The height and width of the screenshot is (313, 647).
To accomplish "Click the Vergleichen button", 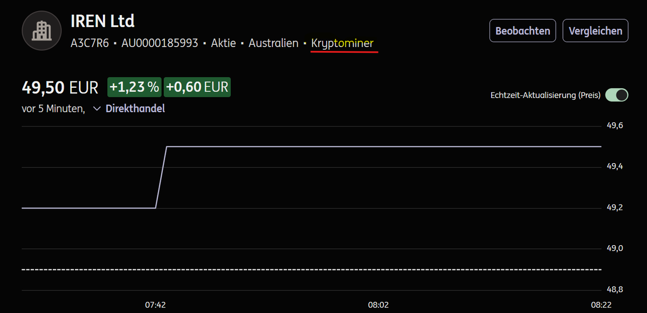I will click(x=596, y=31).
